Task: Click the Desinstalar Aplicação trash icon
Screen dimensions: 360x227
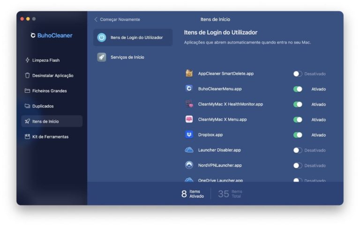Action: click(x=27, y=75)
